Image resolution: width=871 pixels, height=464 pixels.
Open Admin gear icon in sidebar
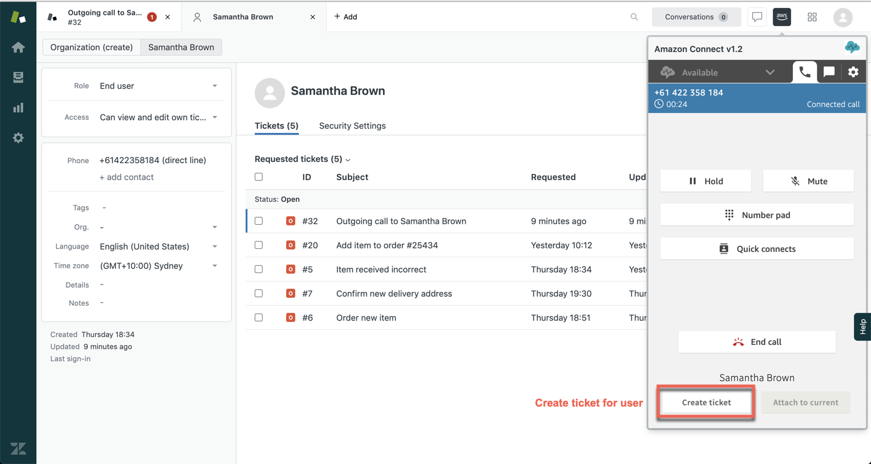point(18,138)
